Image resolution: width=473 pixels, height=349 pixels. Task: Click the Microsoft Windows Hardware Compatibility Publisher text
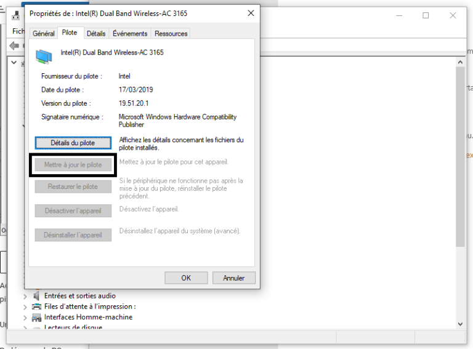point(177,121)
